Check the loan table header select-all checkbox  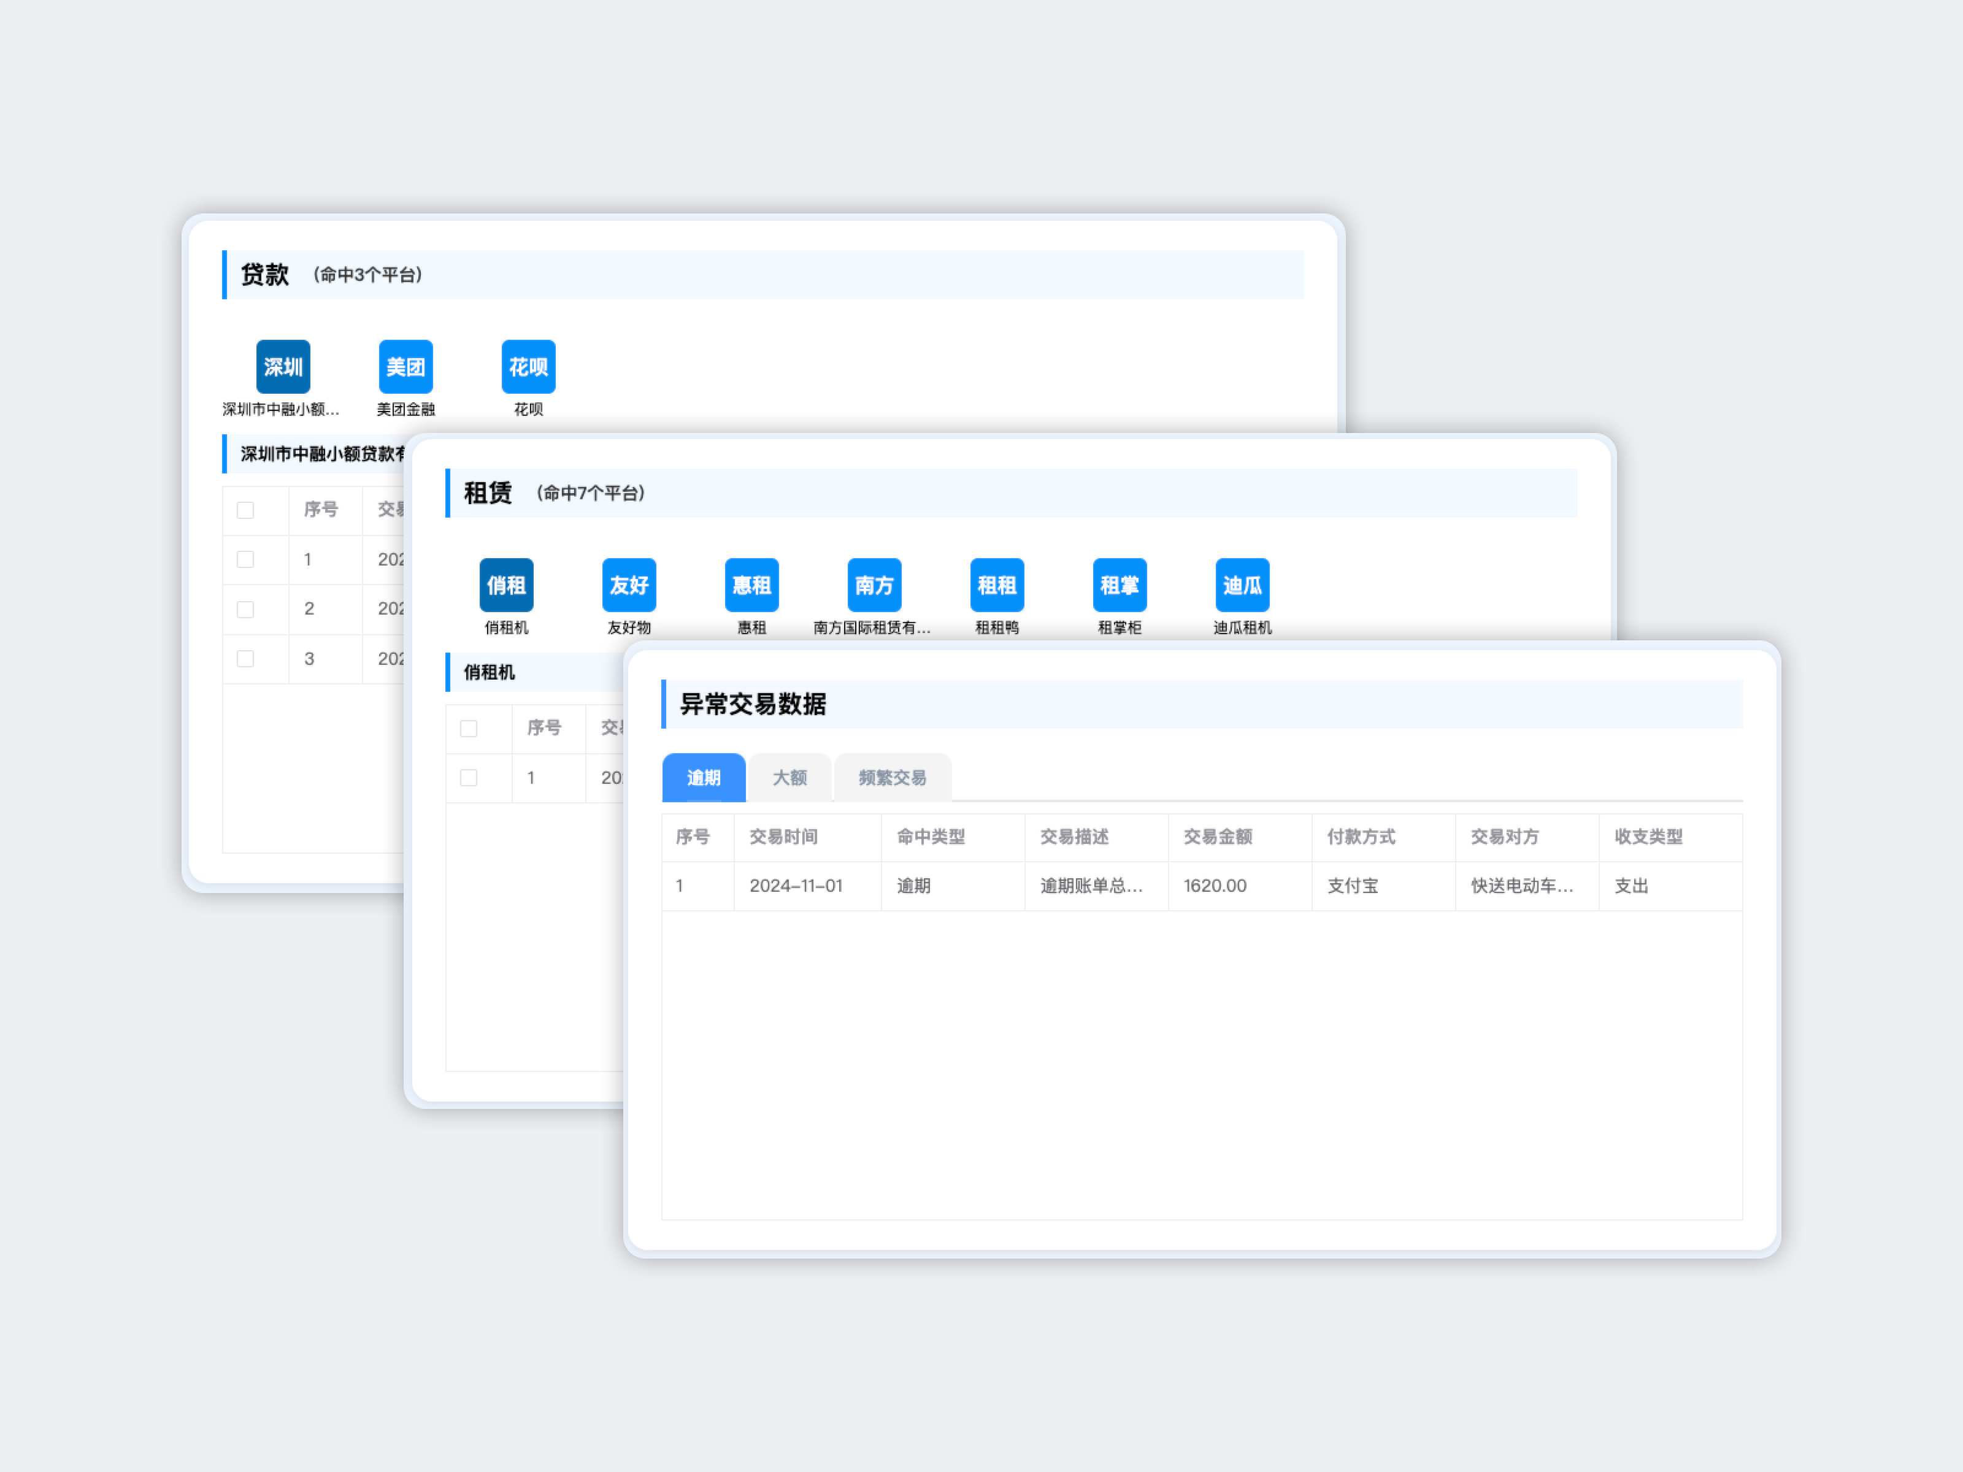tap(246, 510)
